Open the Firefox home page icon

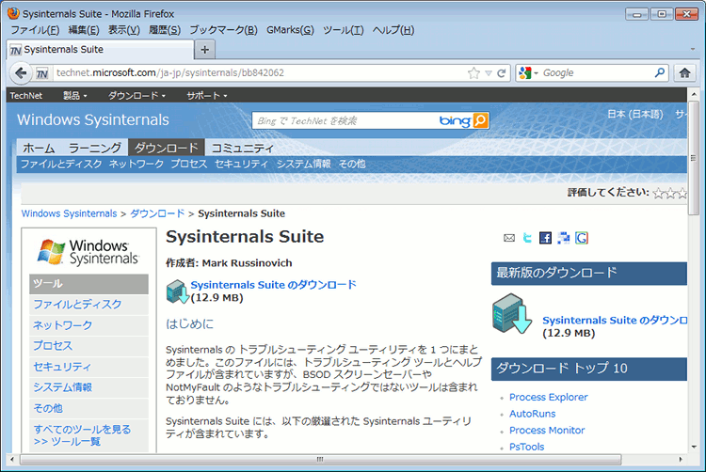pos(685,72)
